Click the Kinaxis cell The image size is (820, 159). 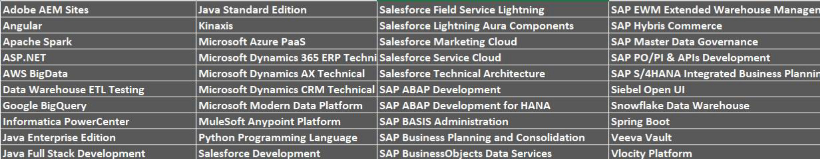click(x=287, y=26)
